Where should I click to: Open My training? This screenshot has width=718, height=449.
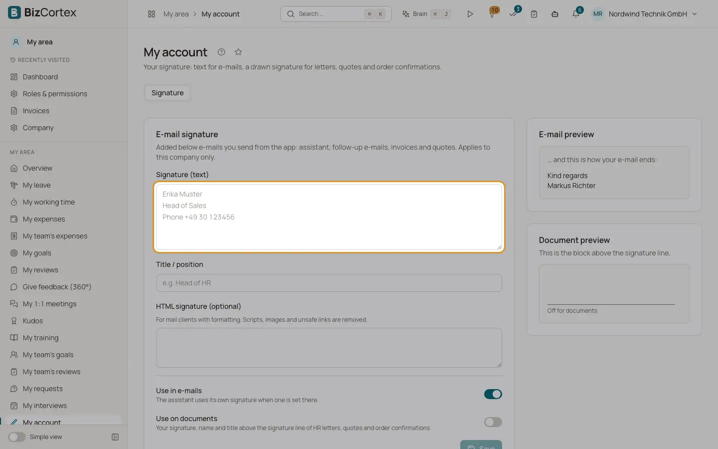[x=64, y=338]
